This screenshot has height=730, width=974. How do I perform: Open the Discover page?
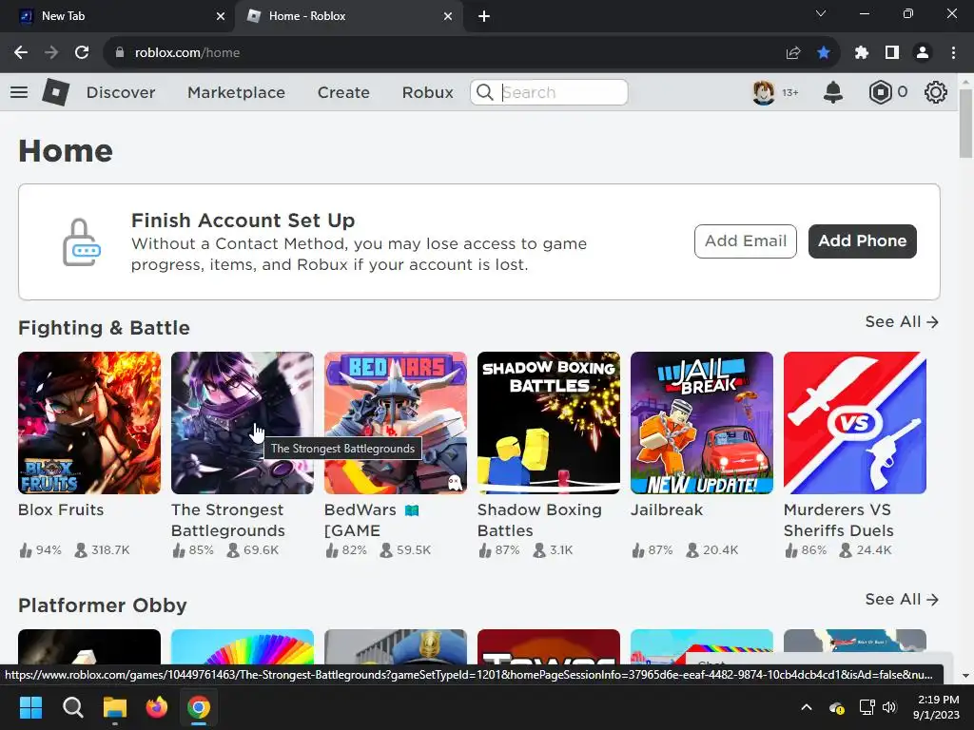(x=121, y=92)
